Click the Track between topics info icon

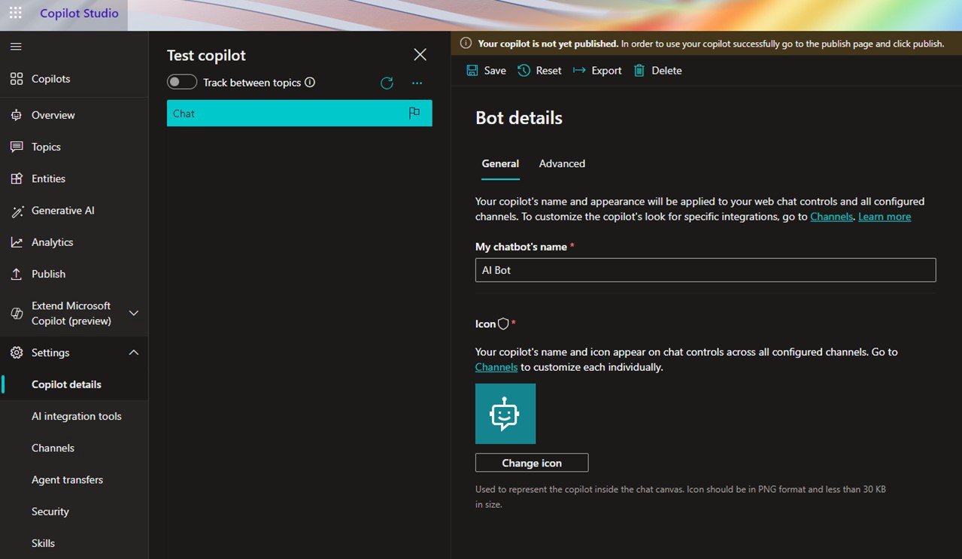pos(310,82)
